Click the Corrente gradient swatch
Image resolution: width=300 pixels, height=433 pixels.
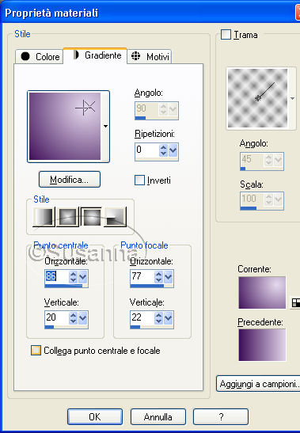pos(262,292)
